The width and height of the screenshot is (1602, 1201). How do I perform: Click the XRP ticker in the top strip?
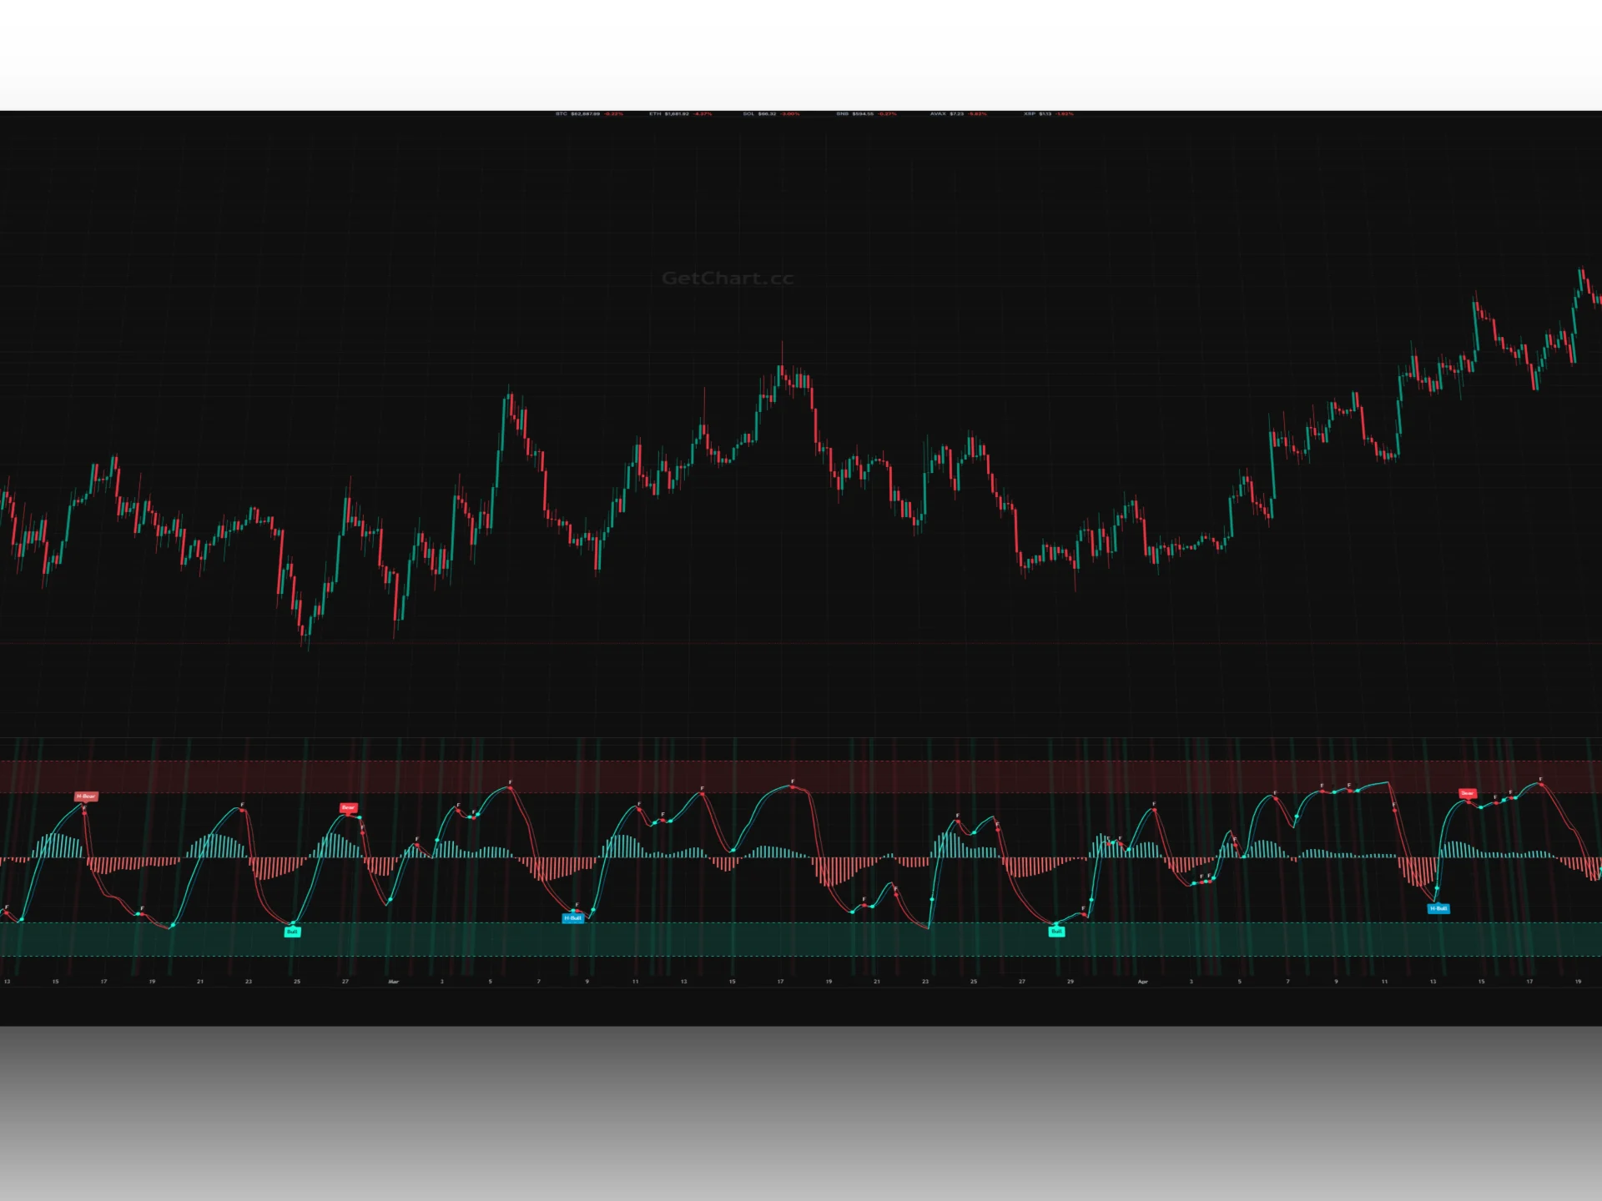coord(1048,113)
